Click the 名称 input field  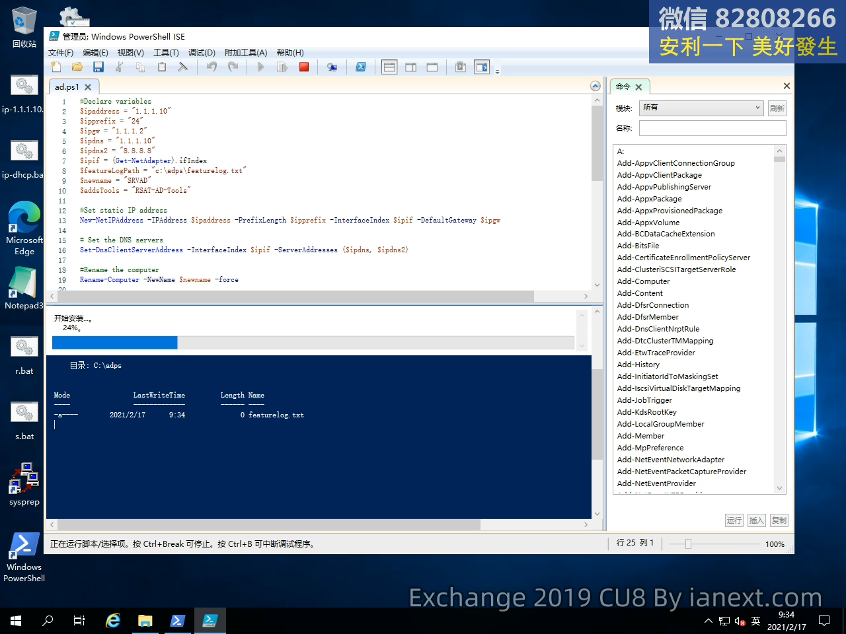click(712, 128)
